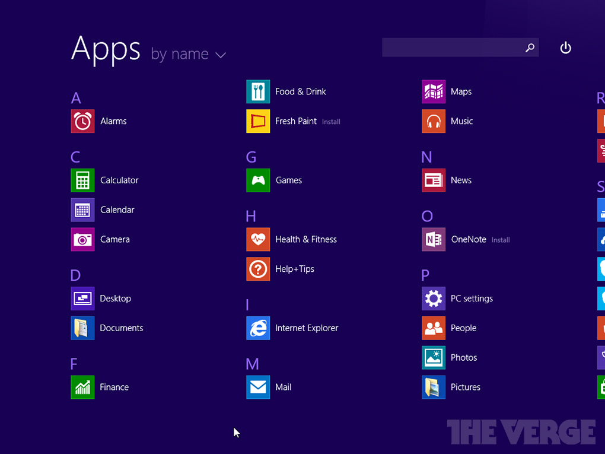Jump to letter A group header
The width and height of the screenshot is (605, 454).
(x=76, y=98)
